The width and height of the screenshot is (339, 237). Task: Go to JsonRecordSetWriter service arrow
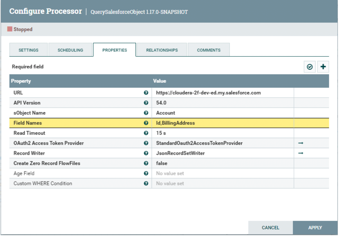[x=300, y=153]
